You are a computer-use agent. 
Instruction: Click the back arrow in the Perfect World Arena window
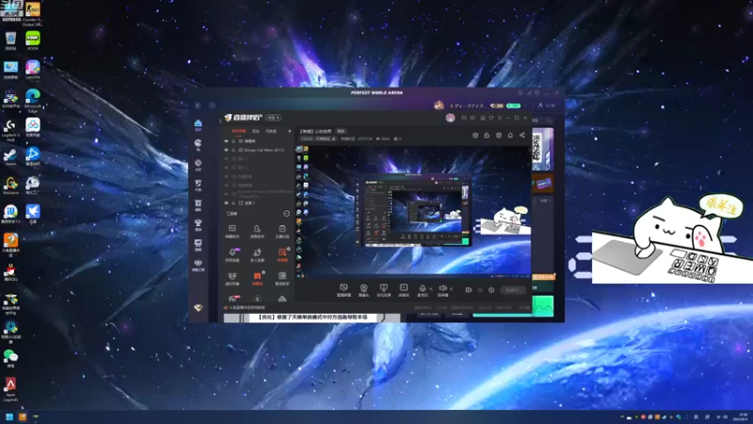[x=198, y=106]
